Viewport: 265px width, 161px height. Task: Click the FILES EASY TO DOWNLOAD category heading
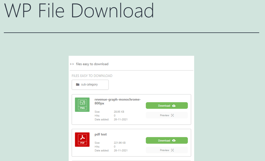click(92, 76)
